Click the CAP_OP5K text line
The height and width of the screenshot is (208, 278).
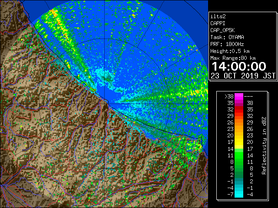coord(222,30)
